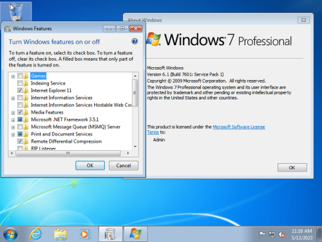This screenshot has width=322, height=242.
Task: Click horizontal scrollbar thumb in features list
Action: pyautogui.click(x=68, y=153)
